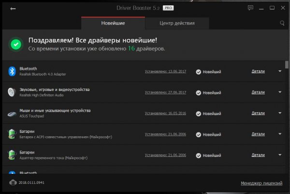Open Детали for ACPI battery
The width and height of the screenshot is (290, 194).
[x=258, y=134]
